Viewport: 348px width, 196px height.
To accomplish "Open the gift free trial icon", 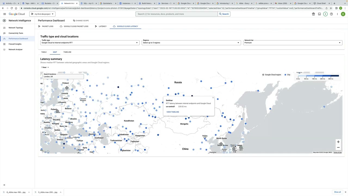I will click(313, 14).
